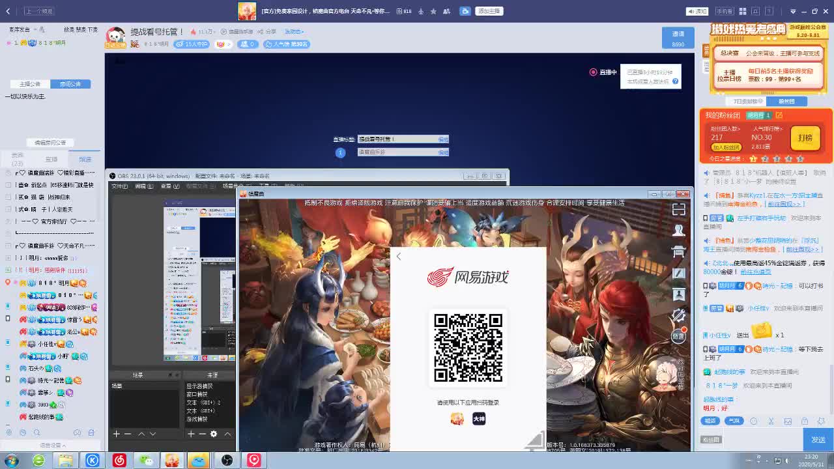
Task: Click the 编辑房间公告 button
Action: (x=50, y=143)
